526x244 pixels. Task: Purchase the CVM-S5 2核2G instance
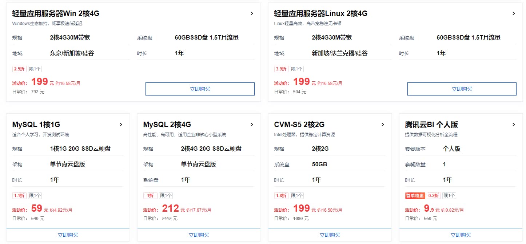click(x=330, y=235)
